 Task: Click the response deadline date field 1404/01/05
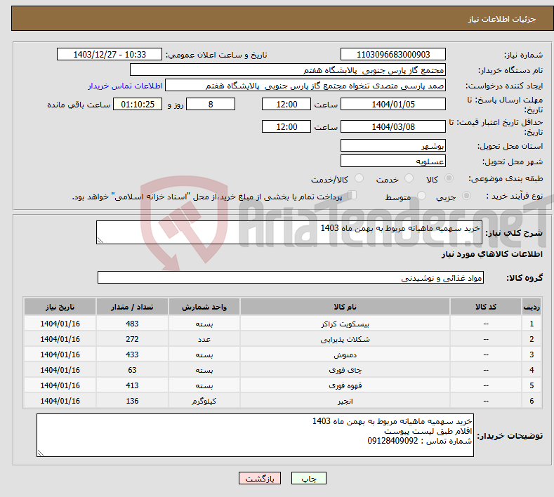coord(393,104)
